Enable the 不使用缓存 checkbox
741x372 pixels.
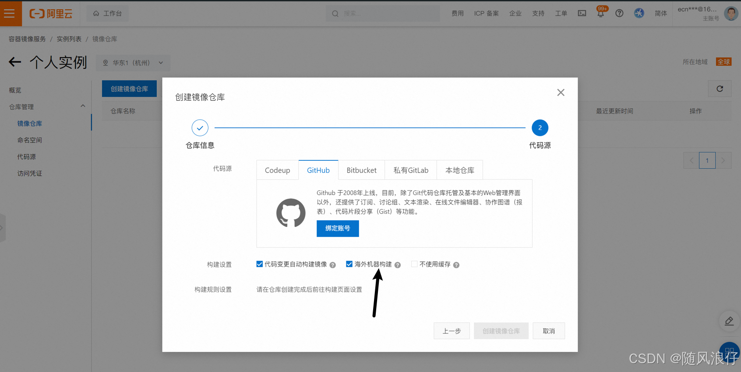[x=414, y=264]
